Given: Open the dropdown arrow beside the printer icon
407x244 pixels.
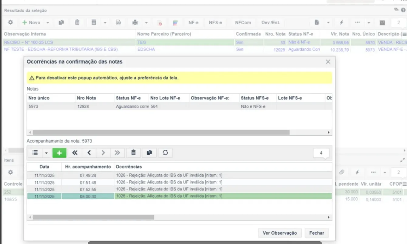Looking at the screenshot, I should click(146, 23).
